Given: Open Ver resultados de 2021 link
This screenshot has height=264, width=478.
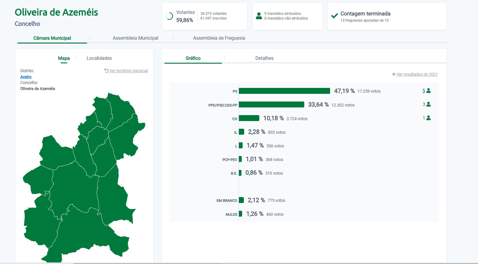Looking at the screenshot, I should (417, 74).
